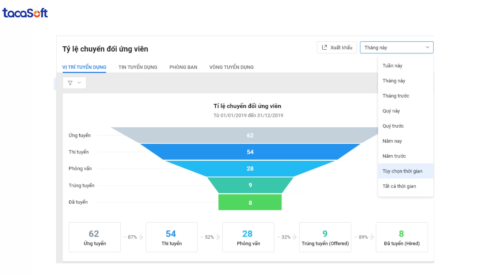
Task: Click the funnel filter icon
Action: coord(70,83)
